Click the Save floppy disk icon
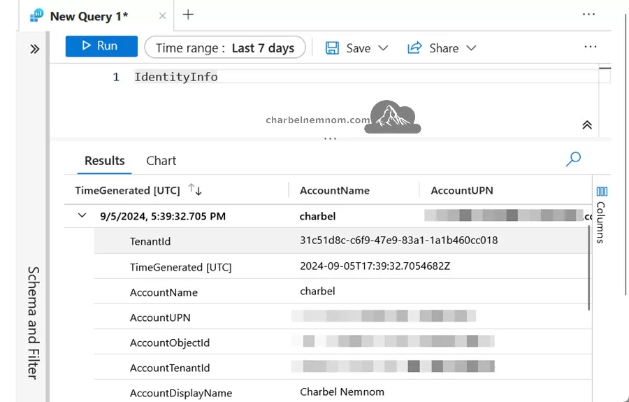This screenshot has width=629, height=402. click(x=332, y=48)
